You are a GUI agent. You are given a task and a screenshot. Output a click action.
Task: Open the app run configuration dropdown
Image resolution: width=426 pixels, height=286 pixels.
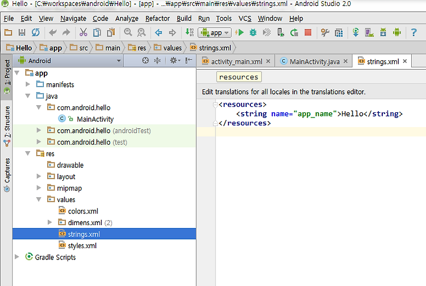[x=215, y=33]
